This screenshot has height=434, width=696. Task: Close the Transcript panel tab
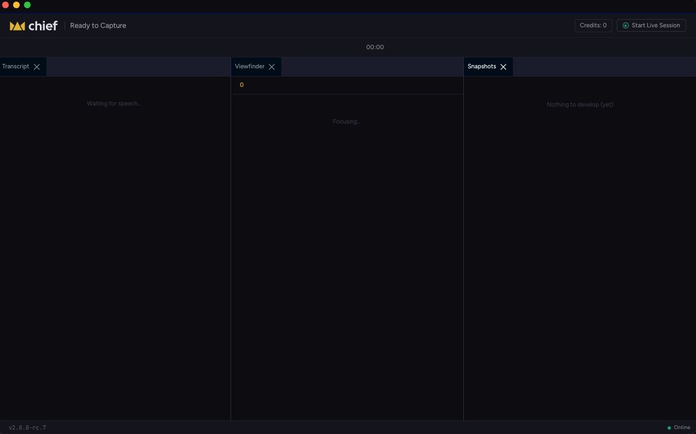37,67
